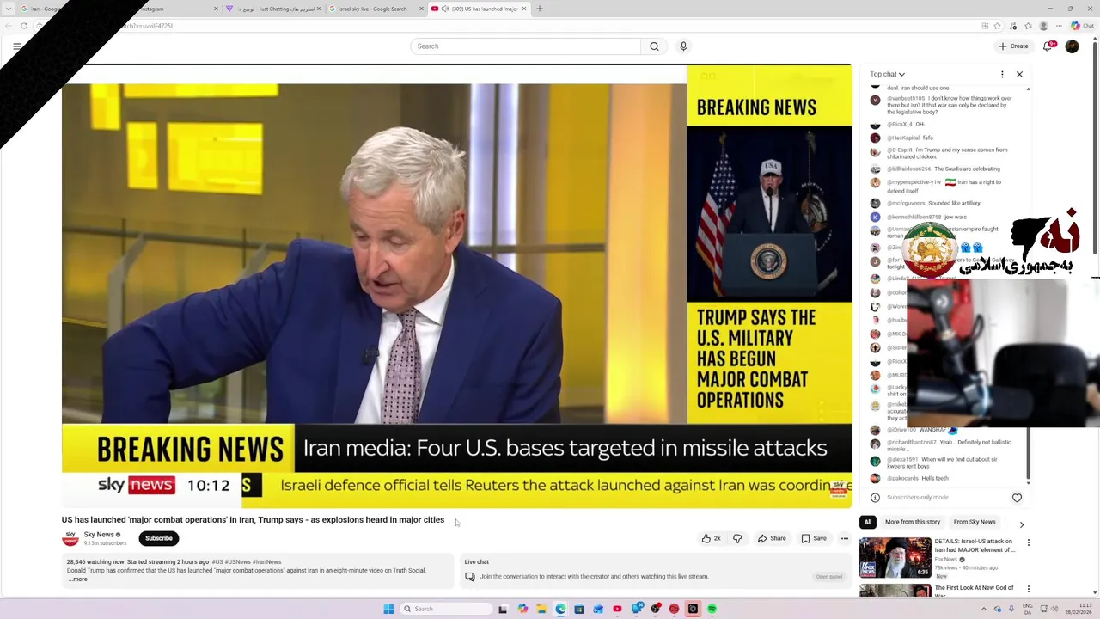Select the All filter chip

(867, 522)
